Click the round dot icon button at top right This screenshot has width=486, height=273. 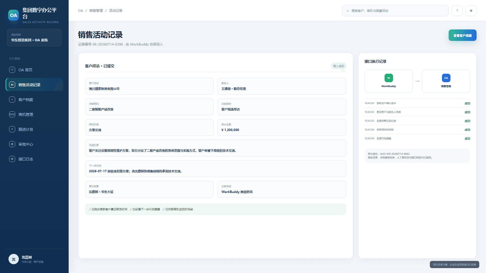[x=471, y=11]
